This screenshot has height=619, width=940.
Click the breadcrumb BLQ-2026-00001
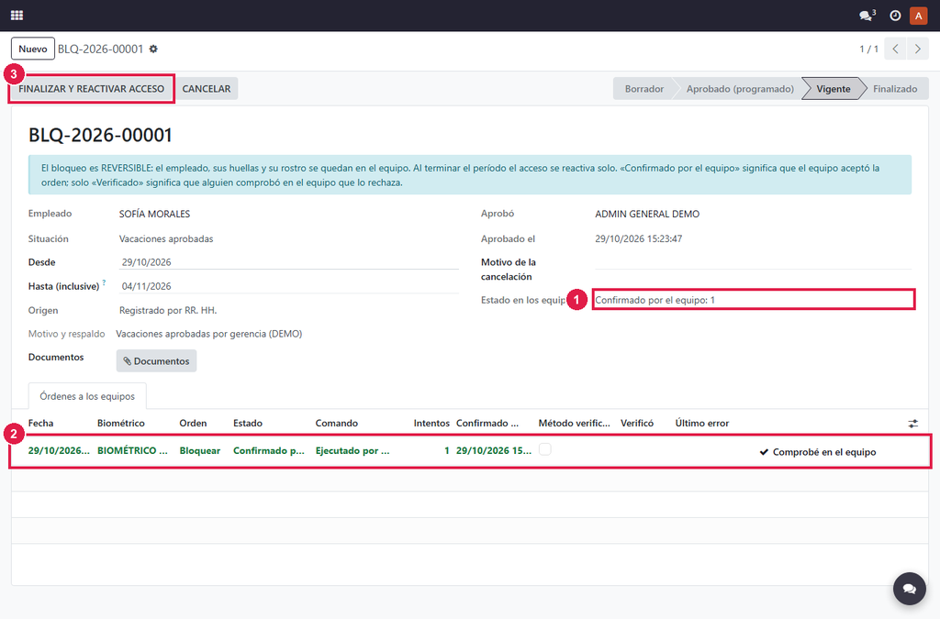point(100,50)
